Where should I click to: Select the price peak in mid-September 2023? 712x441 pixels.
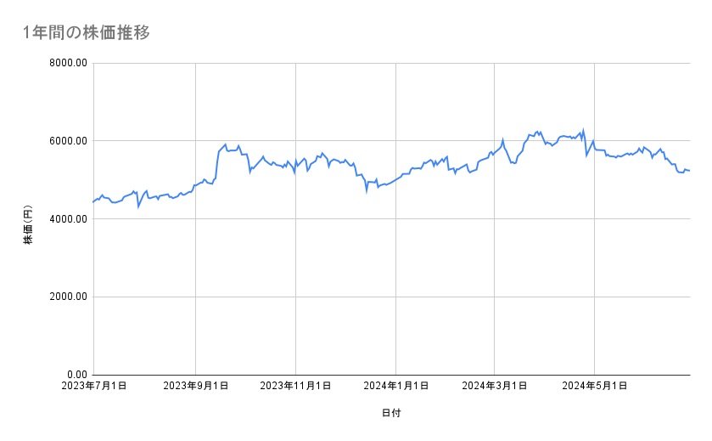coord(225,144)
